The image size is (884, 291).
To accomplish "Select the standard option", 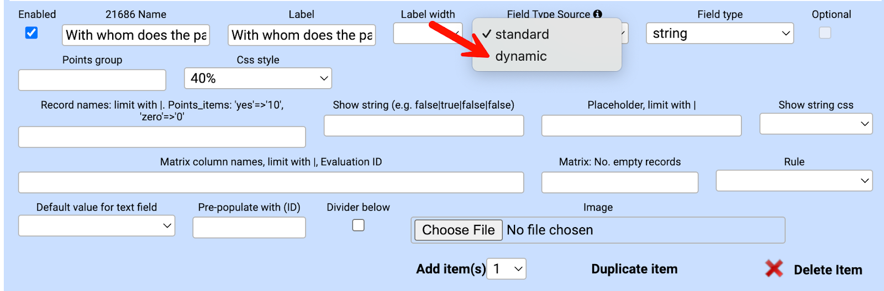I will tap(522, 34).
